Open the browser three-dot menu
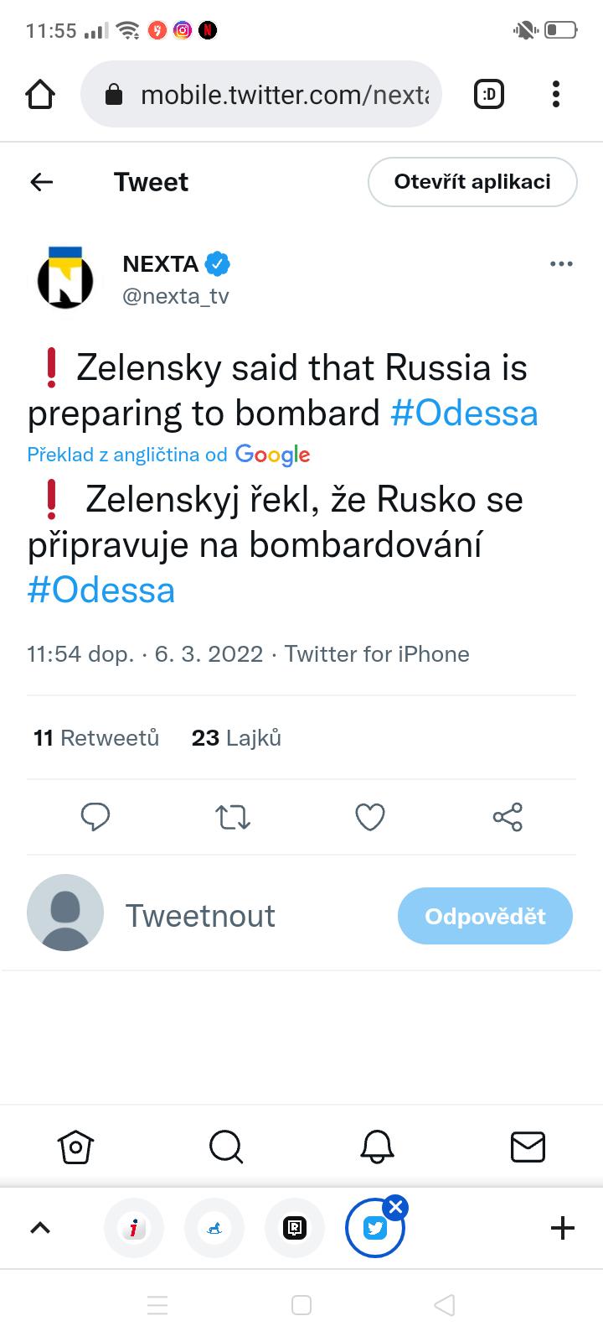Screen dimensions: 603x1342 [x=556, y=95]
